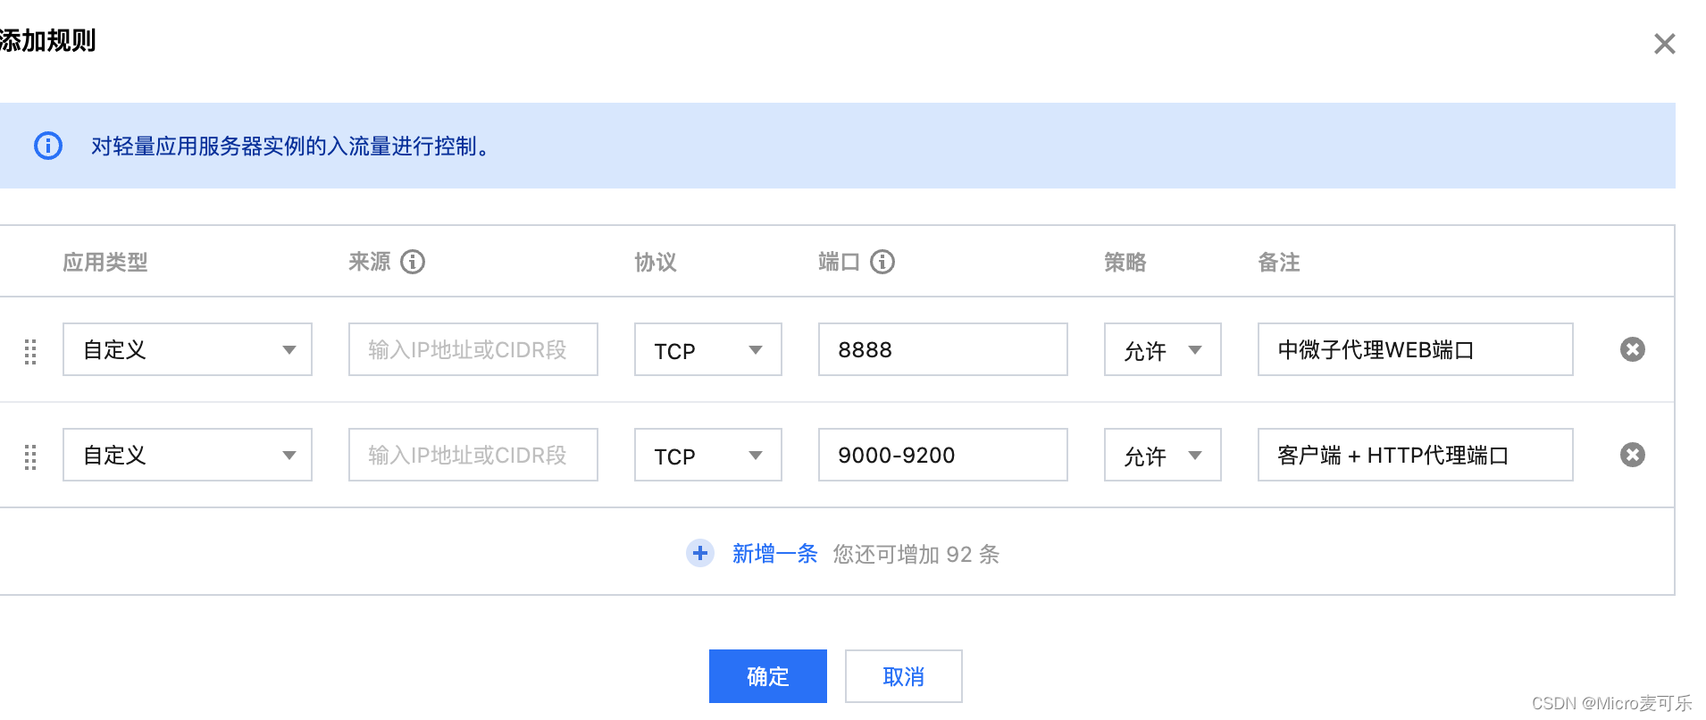Cancel with the 取消 button

pos(904,676)
